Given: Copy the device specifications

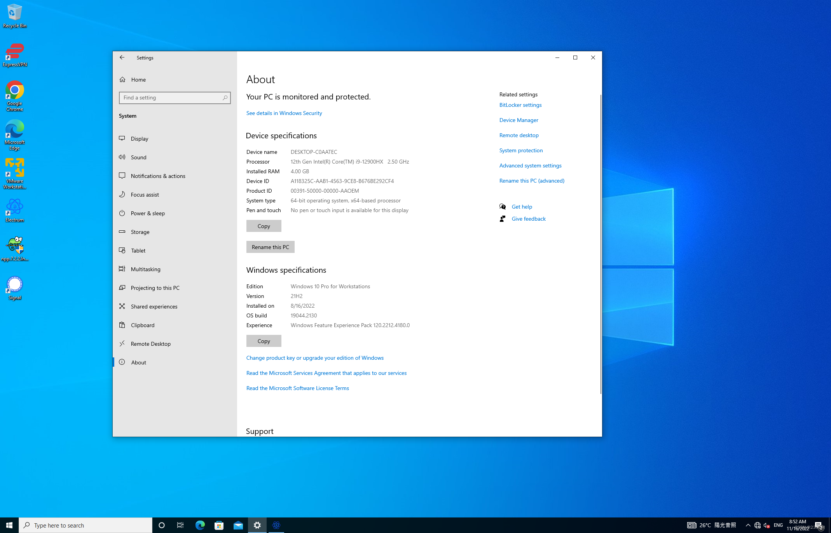Looking at the screenshot, I should [264, 226].
